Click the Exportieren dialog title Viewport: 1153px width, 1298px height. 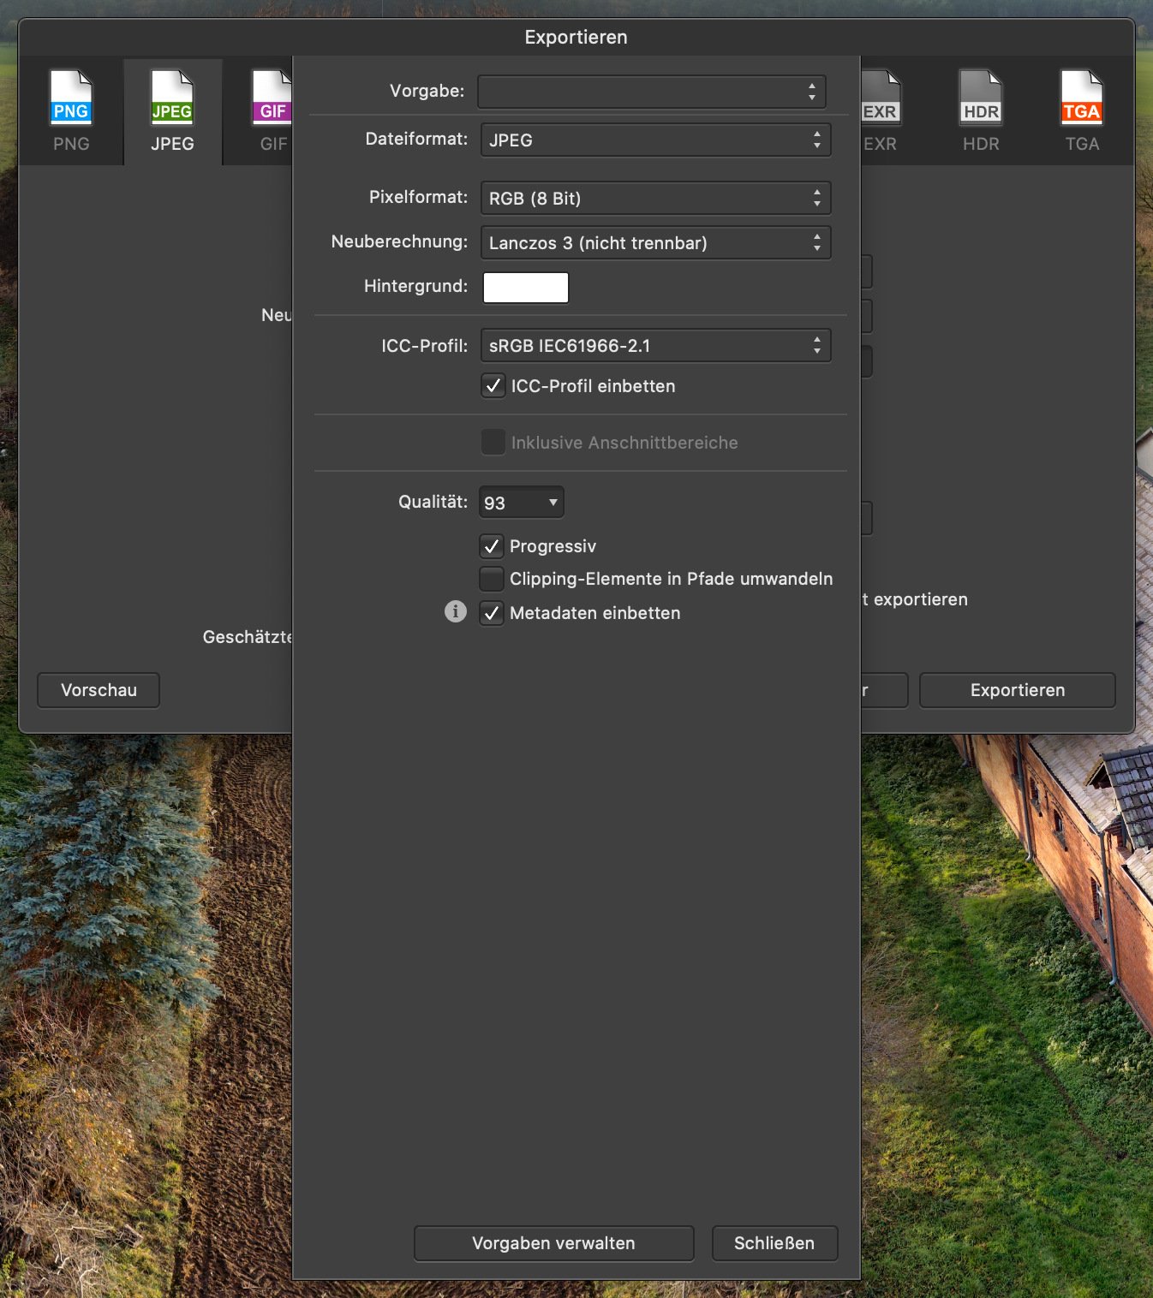pyautogui.click(x=576, y=37)
